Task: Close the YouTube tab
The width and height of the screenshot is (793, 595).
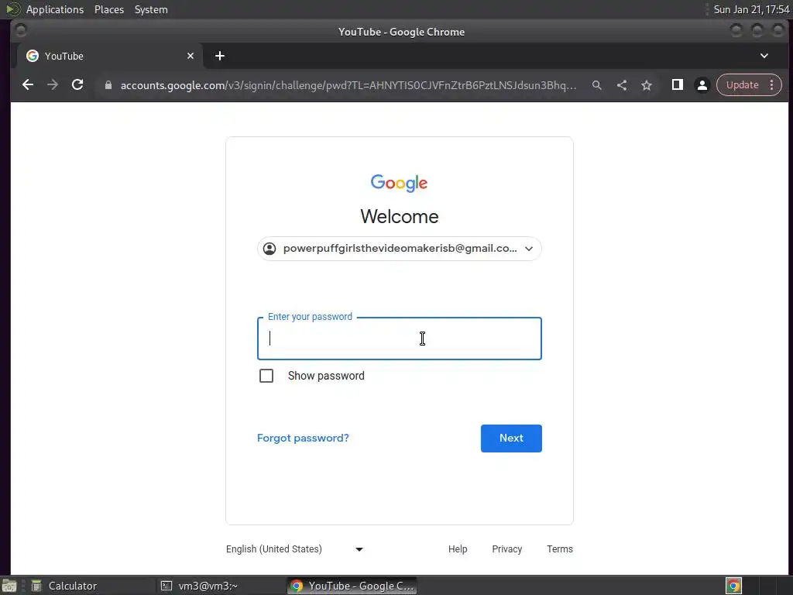Action: (191, 56)
